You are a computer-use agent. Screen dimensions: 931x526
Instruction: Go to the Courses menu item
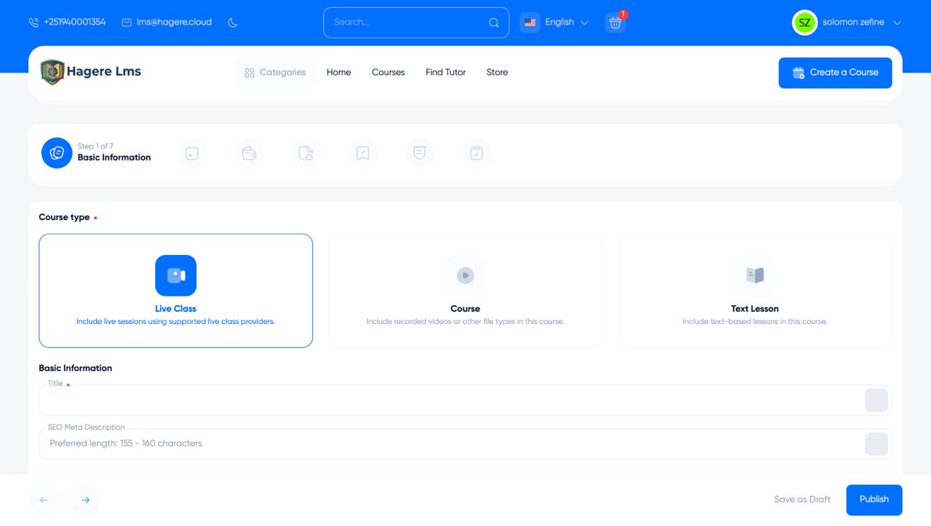tap(388, 73)
